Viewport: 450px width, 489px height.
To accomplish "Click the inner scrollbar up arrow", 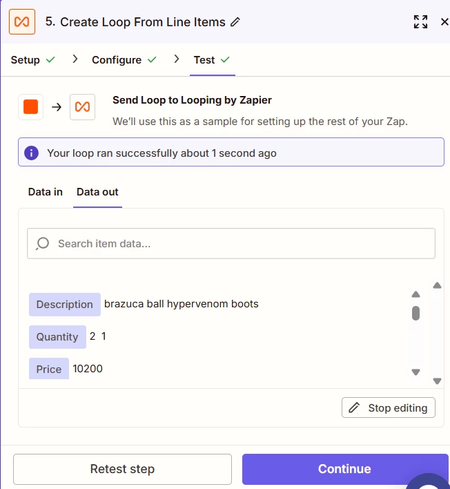I will click(415, 294).
